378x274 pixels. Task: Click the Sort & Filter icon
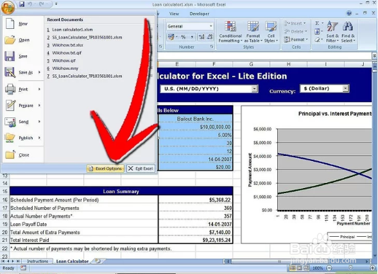[332, 26]
